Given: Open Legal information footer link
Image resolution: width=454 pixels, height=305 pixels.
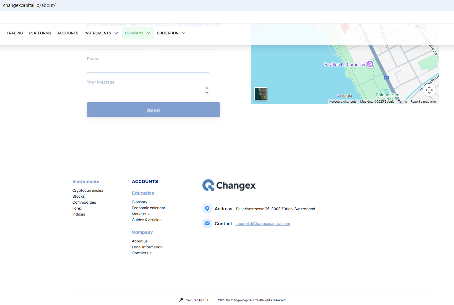Looking at the screenshot, I should point(147,247).
